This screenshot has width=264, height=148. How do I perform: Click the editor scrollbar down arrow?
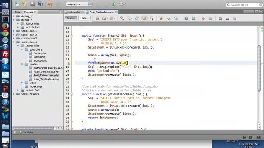(259, 128)
